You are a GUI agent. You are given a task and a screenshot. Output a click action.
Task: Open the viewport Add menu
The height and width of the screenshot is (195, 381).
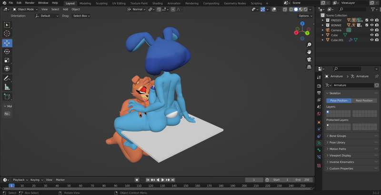tap(65, 9)
